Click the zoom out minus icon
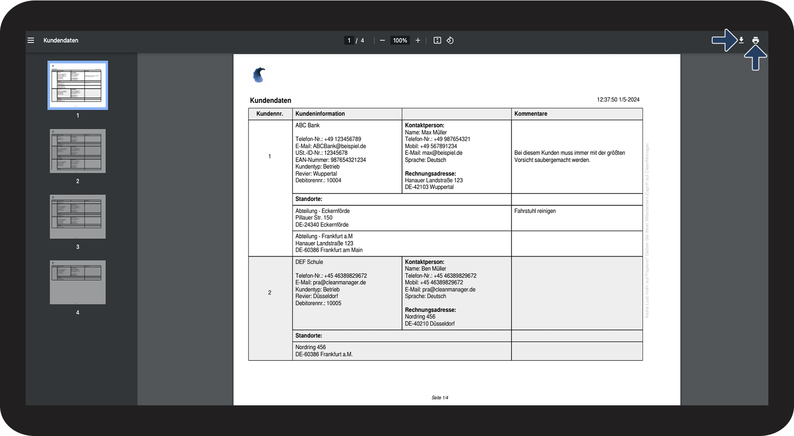Screen dimensions: 794x436 tap(382, 40)
